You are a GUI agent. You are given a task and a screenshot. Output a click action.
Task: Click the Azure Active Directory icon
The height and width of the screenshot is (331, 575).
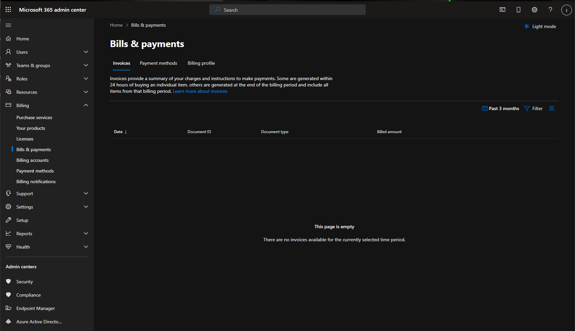[x=8, y=321]
